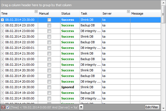The image size is (166, 111).
Task: Toggle Manual checkbox for 23:00:00 row
Action: [x=49, y=31]
